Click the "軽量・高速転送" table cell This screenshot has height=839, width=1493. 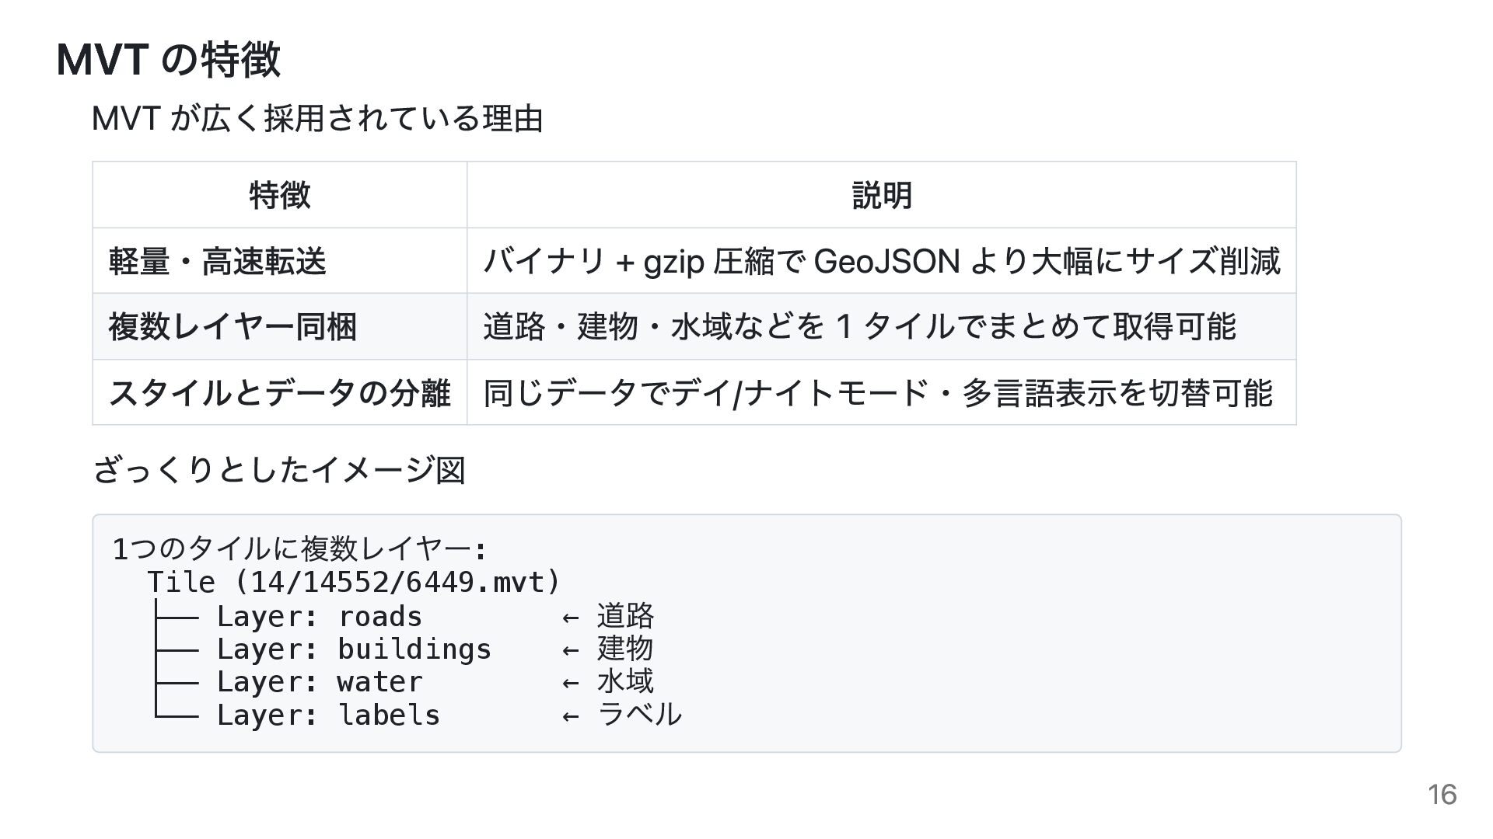tap(217, 261)
